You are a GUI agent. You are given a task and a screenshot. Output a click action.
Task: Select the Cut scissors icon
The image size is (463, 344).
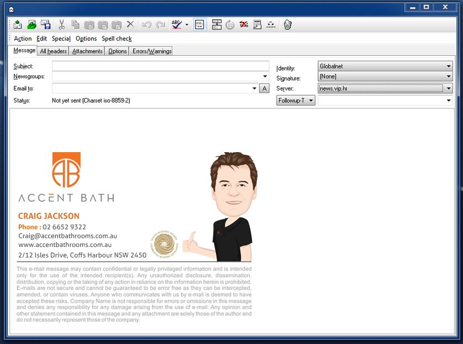coord(61,25)
